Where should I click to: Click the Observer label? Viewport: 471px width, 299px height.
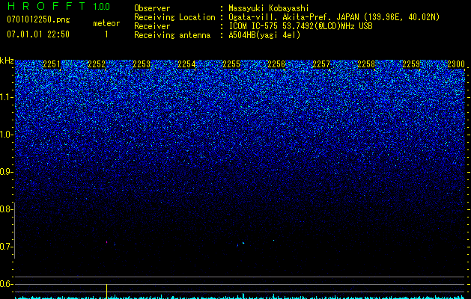pos(152,8)
